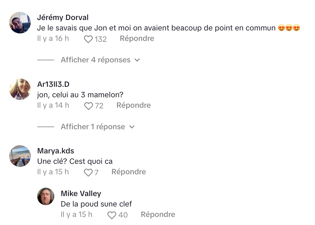Click the chevron next to Afficher 4 réponses
Viewport: 315px width, 225px height.
tap(137, 60)
